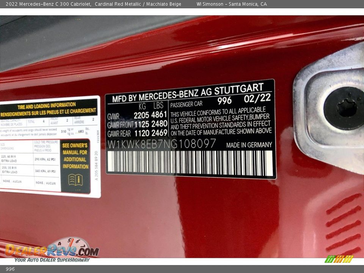Click the '340 KPA, 49 PSI' tire pressure
364x273 pixels.
tap(45, 171)
